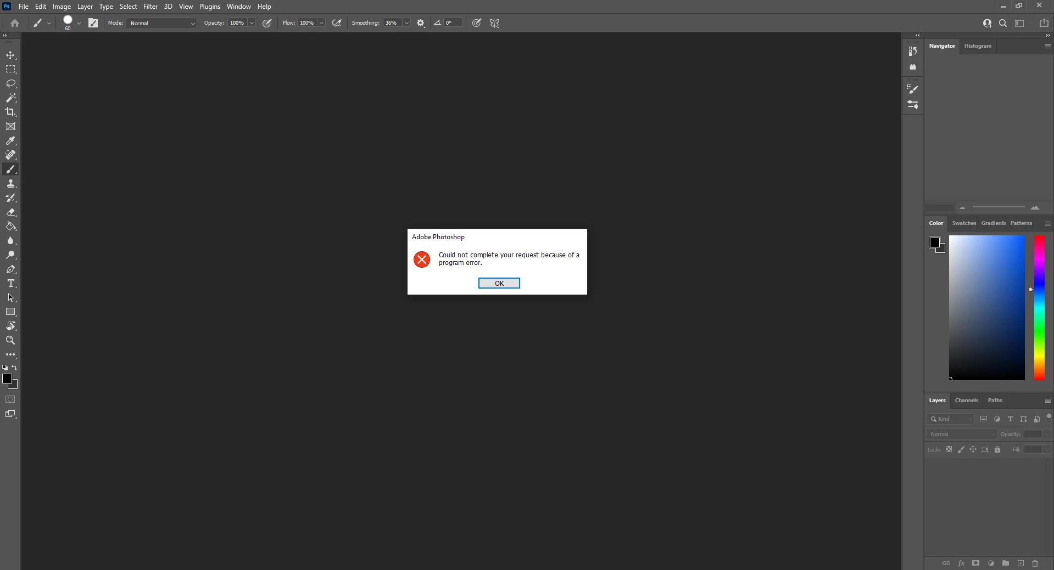This screenshot has height=570, width=1054.
Task: Toggle pixel layer filter
Action: (984, 419)
